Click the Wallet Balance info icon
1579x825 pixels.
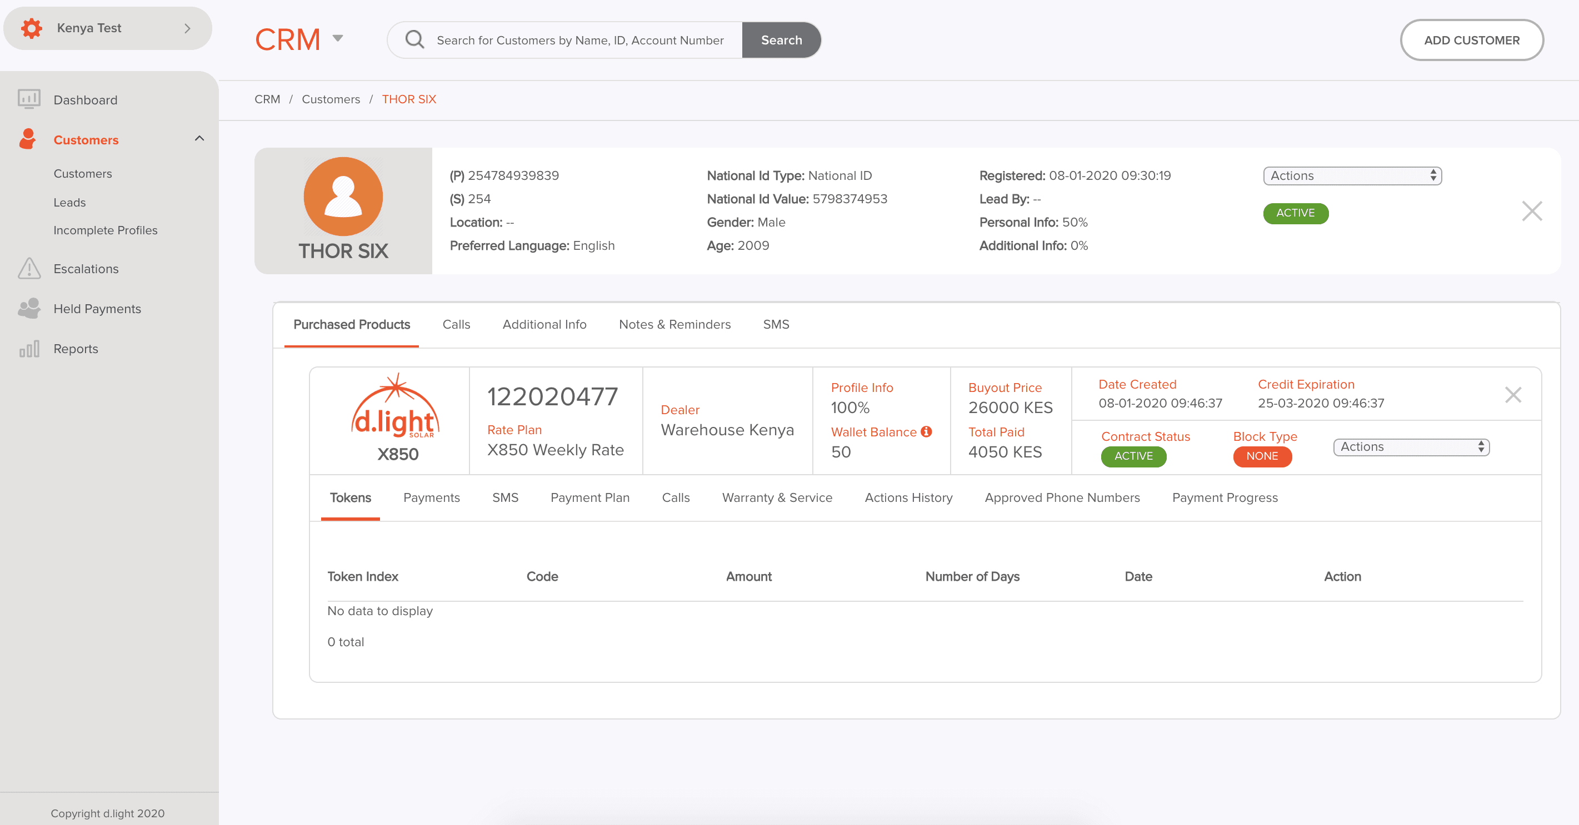(x=926, y=432)
